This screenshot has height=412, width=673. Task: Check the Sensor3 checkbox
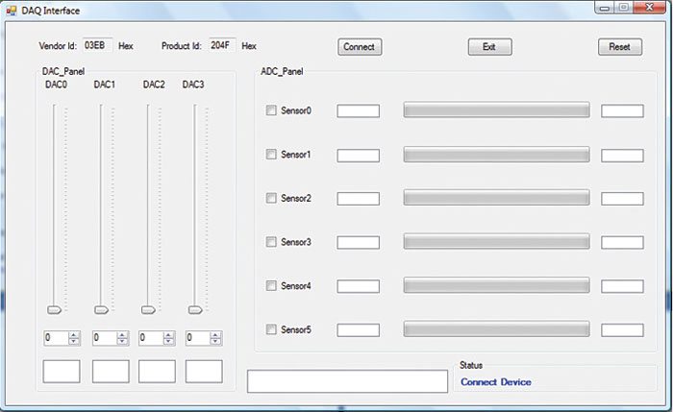coord(271,242)
